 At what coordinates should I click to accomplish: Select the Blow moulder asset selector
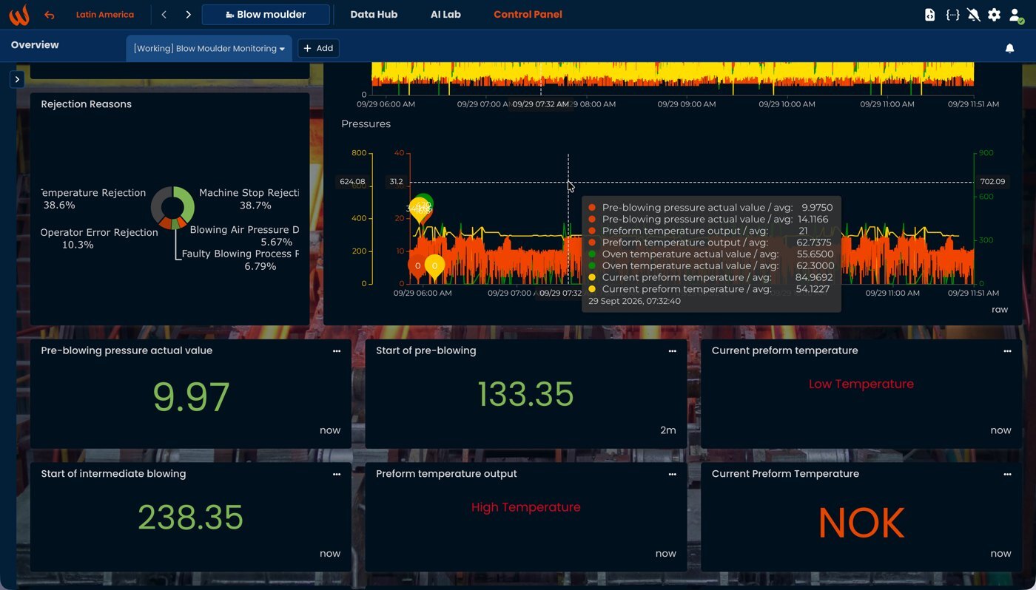[266, 15]
